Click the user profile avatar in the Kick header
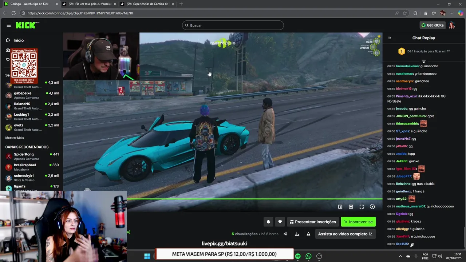This screenshot has width=466, height=262. [x=451, y=25]
